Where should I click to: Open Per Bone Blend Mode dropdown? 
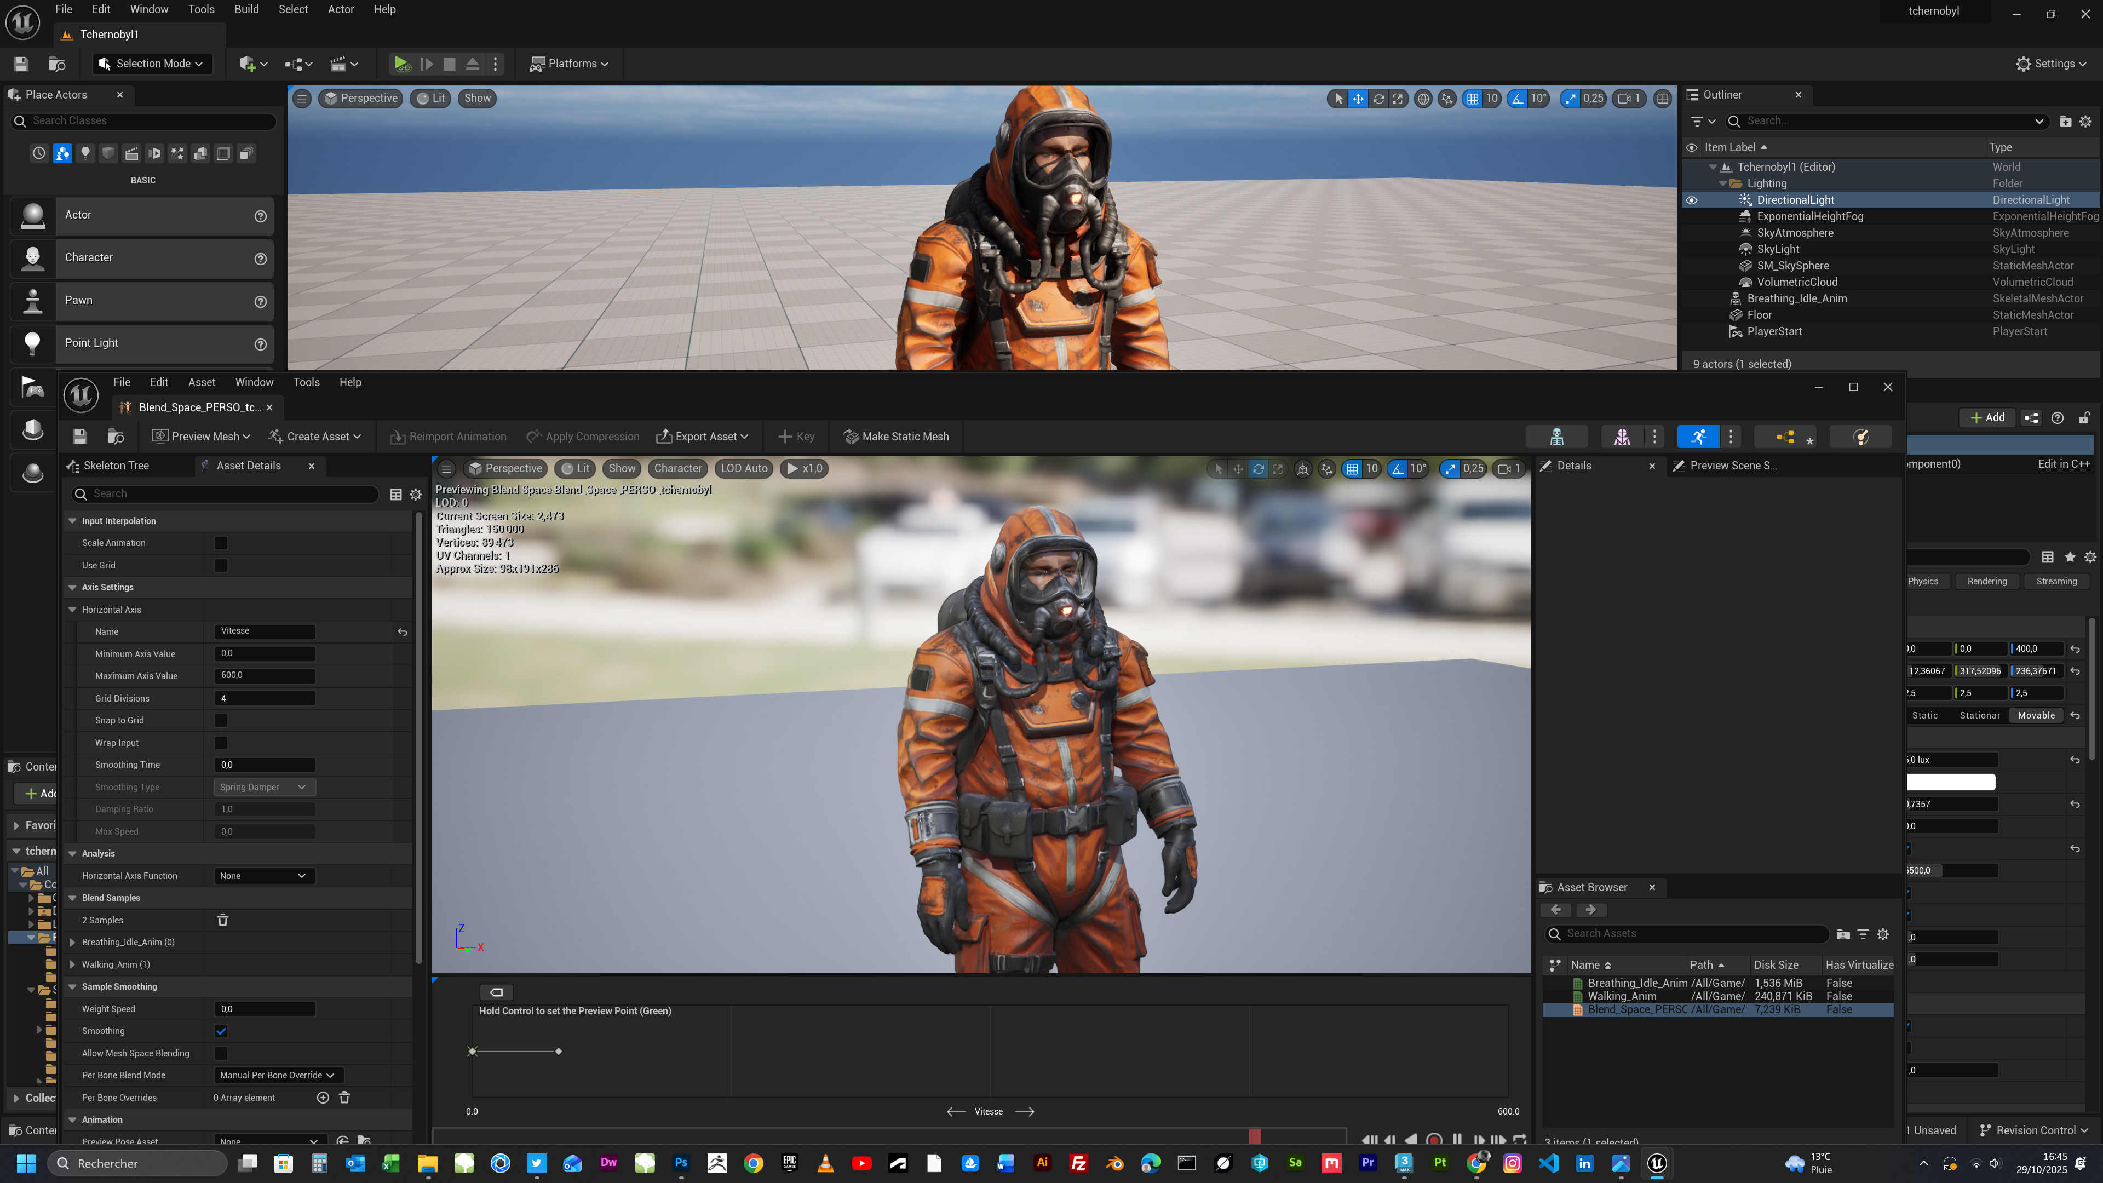click(x=278, y=1075)
